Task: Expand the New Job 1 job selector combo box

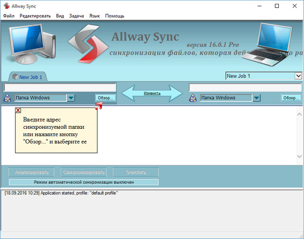Action: [298, 76]
